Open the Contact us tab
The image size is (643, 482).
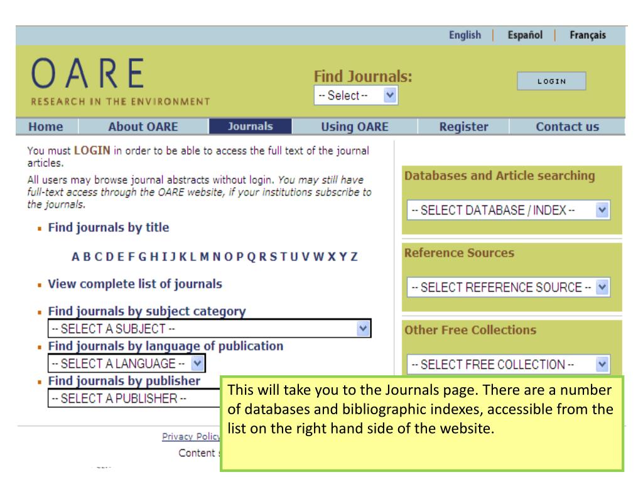(x=568, y=127)
